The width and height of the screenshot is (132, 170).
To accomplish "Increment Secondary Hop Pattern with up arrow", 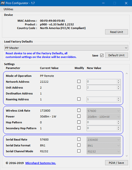I will point(118,127).
